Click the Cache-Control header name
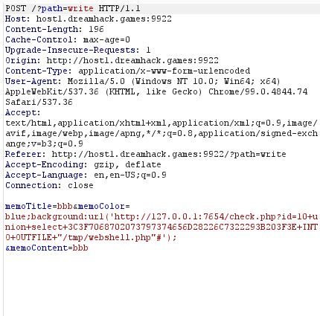This screenshot has height=316, width=320. coord(39,40)
